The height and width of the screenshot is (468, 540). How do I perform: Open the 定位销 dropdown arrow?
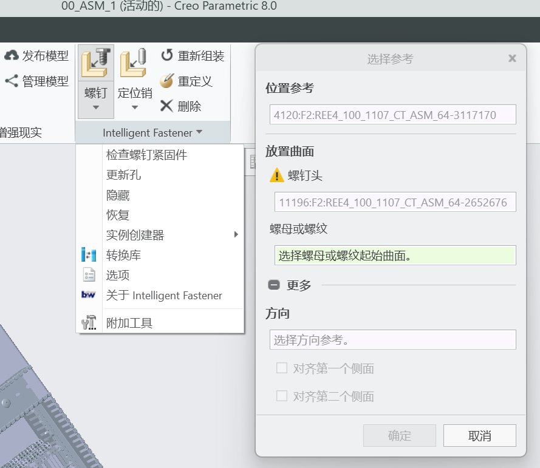135,107
